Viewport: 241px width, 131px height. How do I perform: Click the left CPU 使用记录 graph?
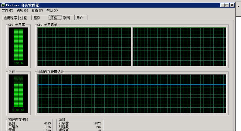click(x=84, y=47)
